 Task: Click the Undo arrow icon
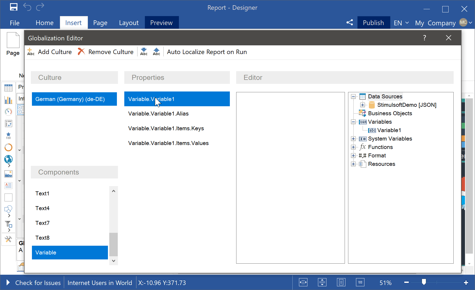(x=27, y=7)
